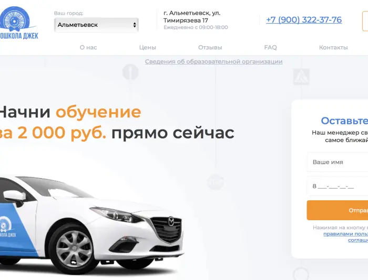The image size is (368, 280).
Task: Open the Отзывы section
Action: (x=210, y=47)
